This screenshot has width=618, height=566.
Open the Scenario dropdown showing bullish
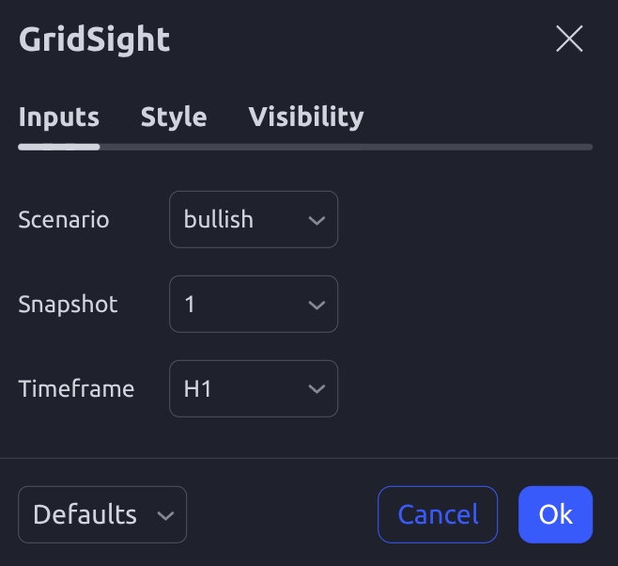click(253, 220)
